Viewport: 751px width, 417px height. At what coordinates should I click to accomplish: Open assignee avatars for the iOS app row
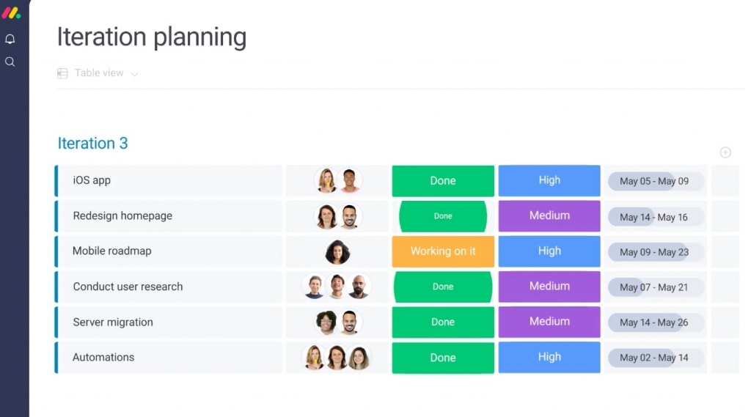click(338, 180)
